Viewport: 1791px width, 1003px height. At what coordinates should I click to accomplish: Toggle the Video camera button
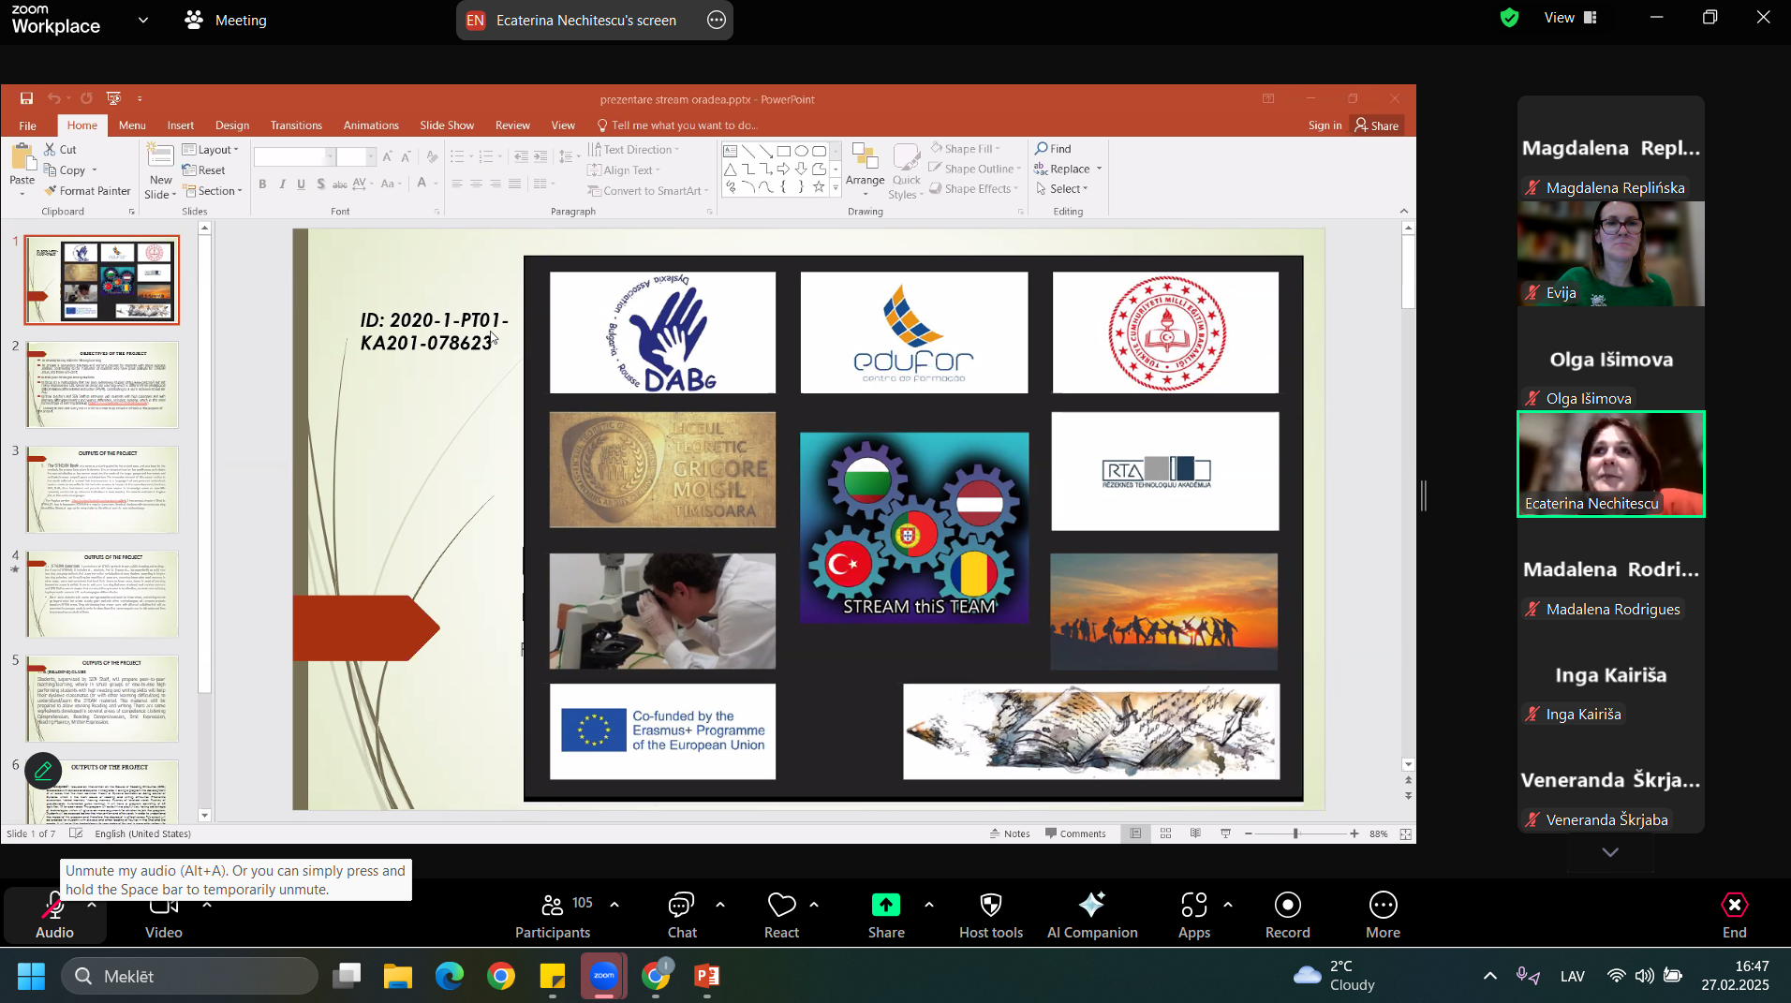coord(163,915)
